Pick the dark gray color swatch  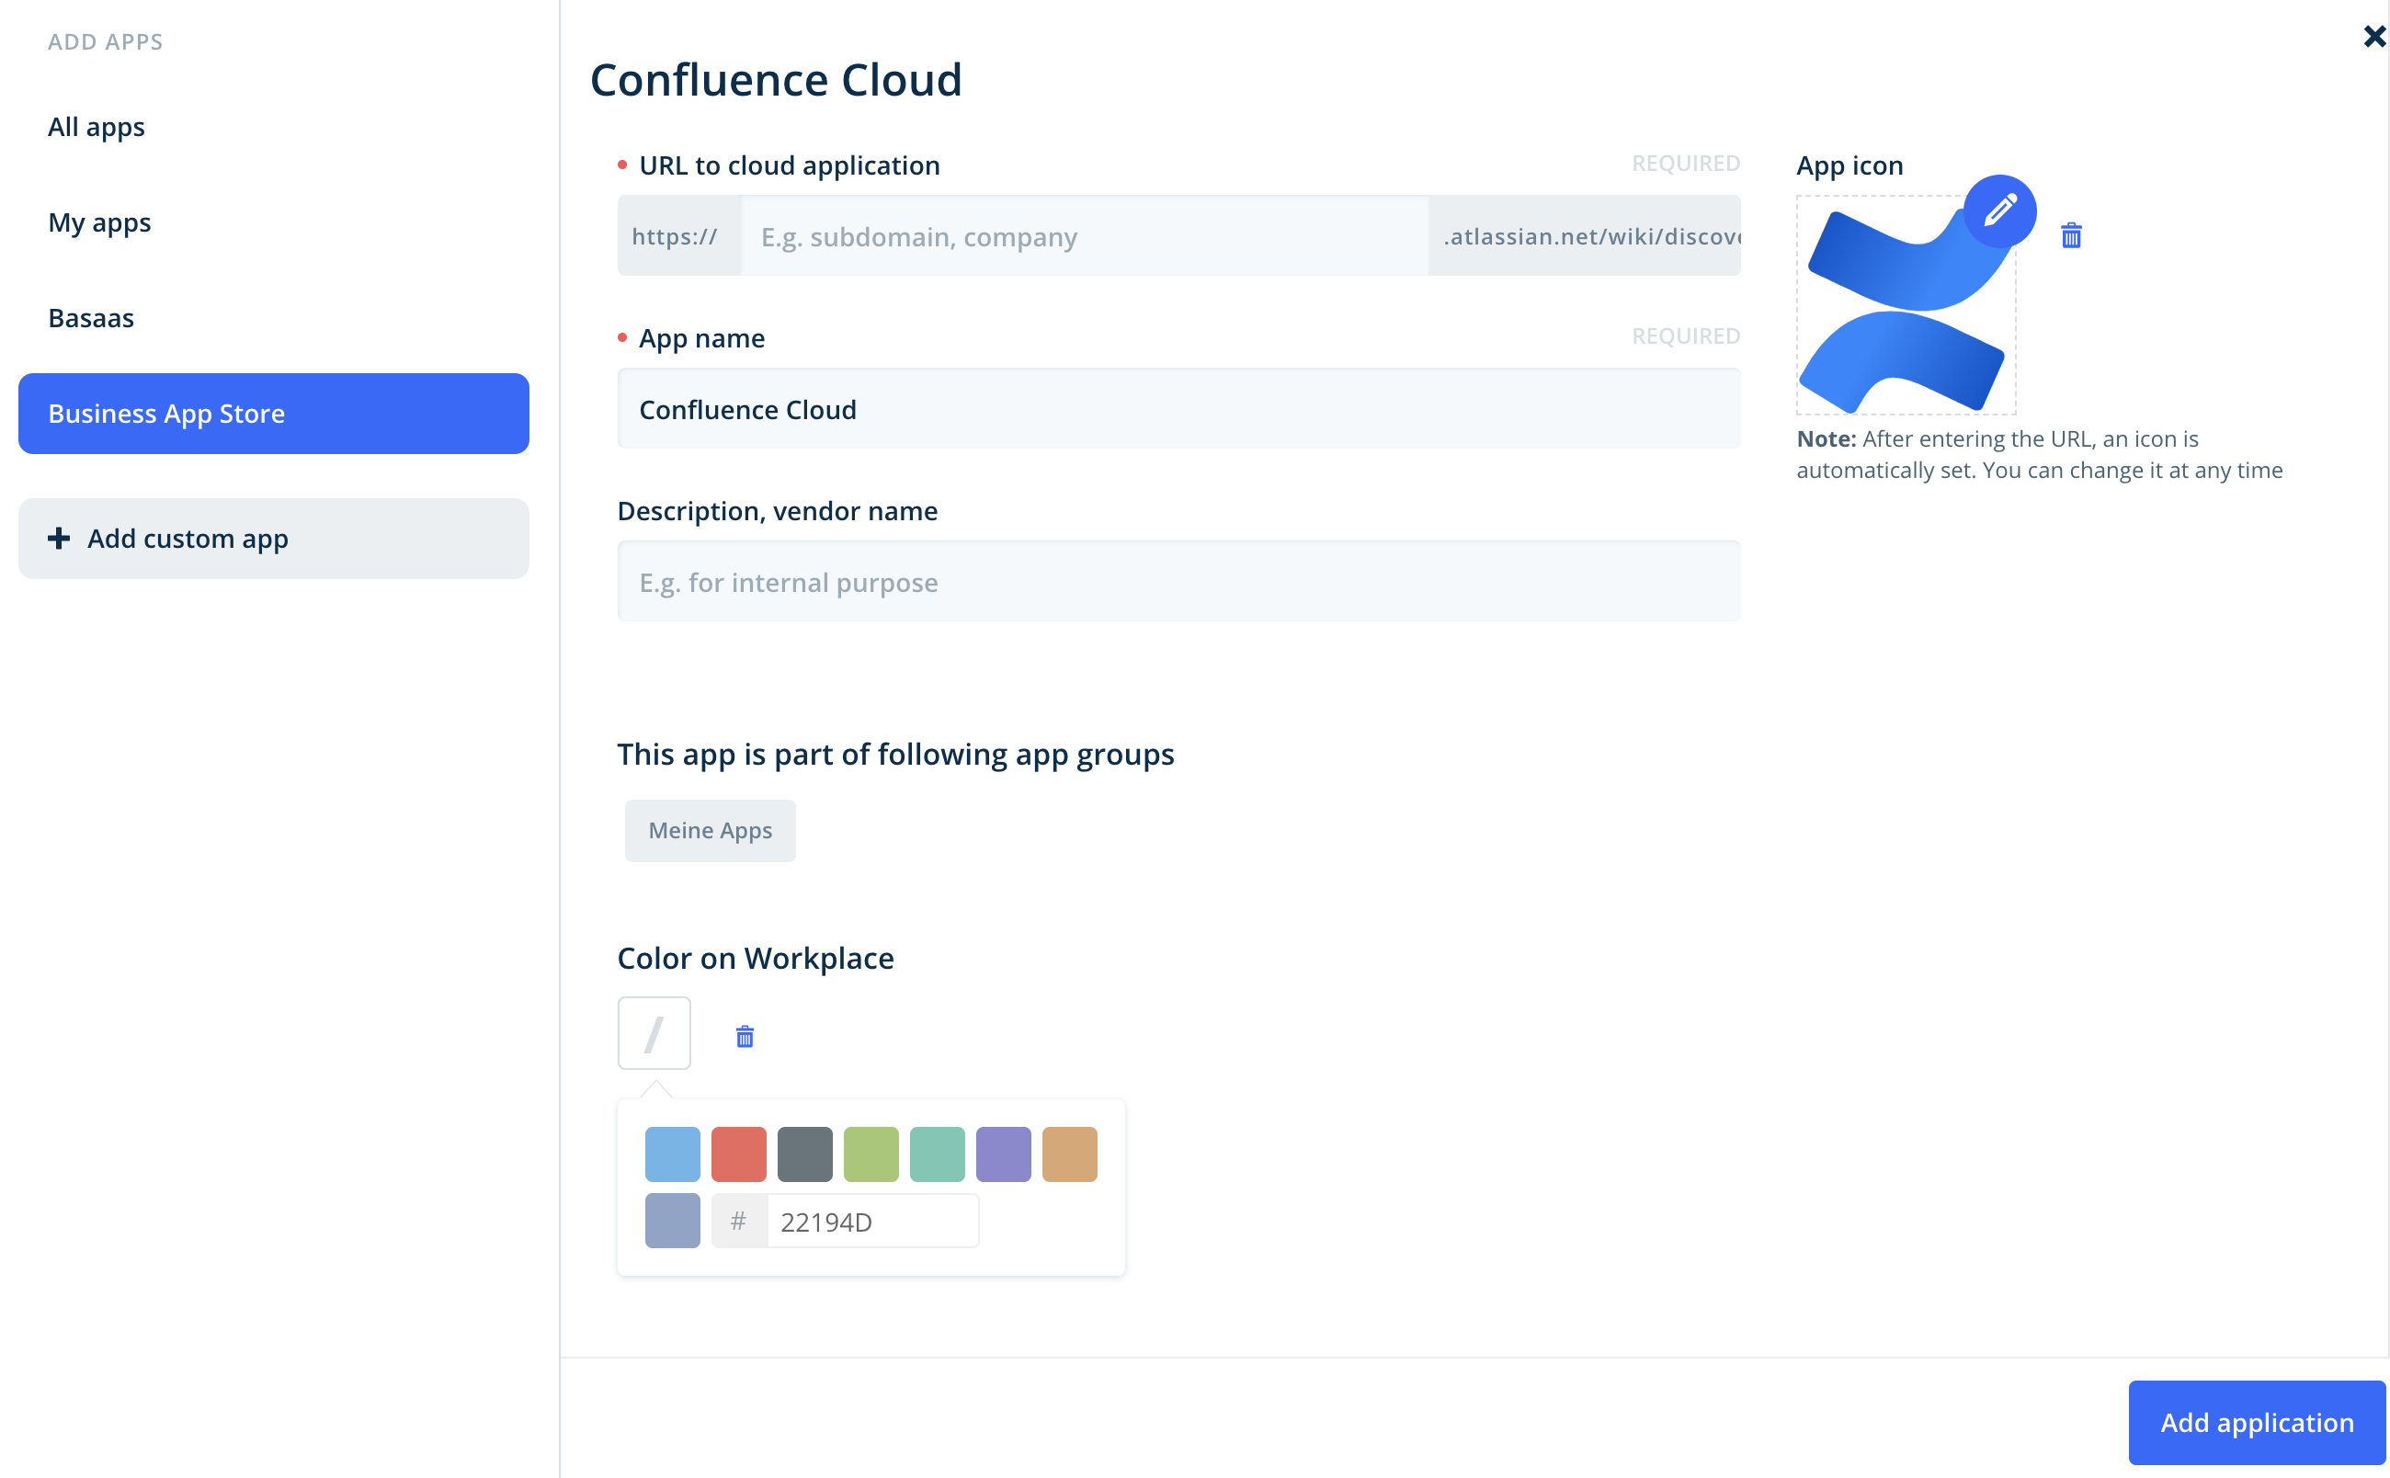point(804,1154)
